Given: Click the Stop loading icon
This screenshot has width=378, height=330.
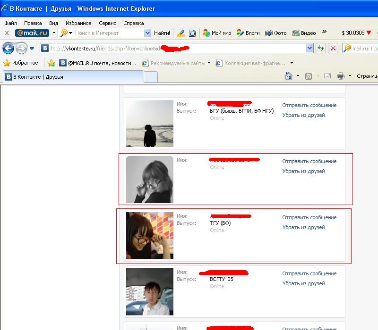Looking at the screenshot, I should [x=333, y=48].
